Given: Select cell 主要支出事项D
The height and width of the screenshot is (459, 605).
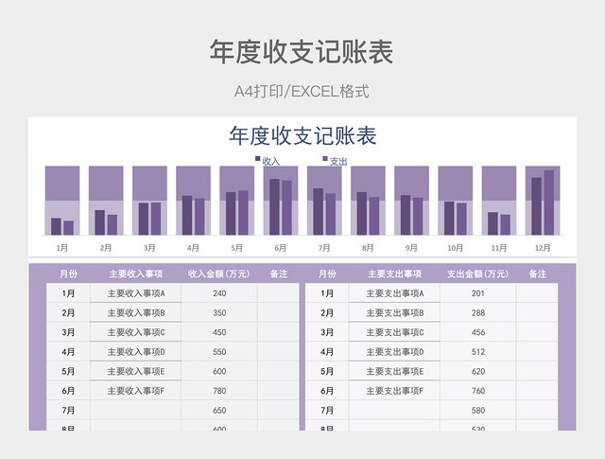Looking at the screenshot, I should 395,352.
